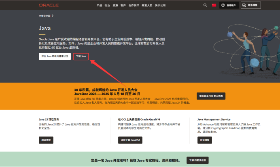Viewport: 280px width, 167px height.
Task: Open the 行业 menu
Action: click(x=107, y=5)
